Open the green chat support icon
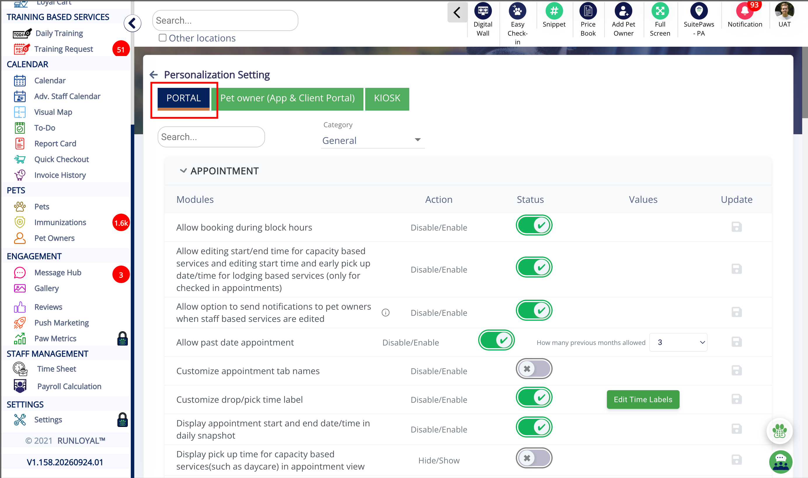Image resolution: width=808 pixels, height=478 pixels. tap(781, 462)
